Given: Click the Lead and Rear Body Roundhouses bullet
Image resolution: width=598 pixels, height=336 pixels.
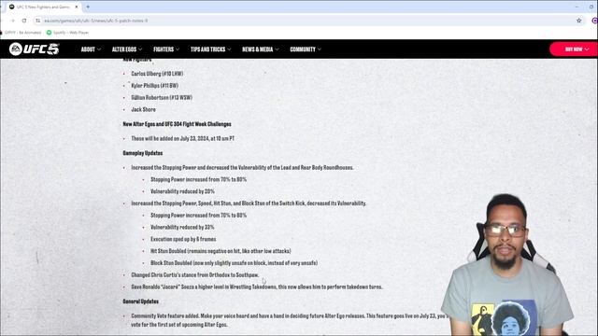Looking at the screenshot, I should click(242, 168).
